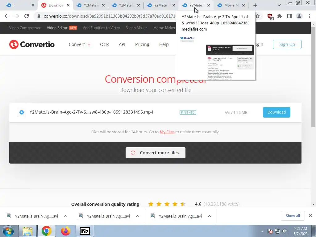
Task: Expand options for third downloaded avi
Action: click(x=210, y=216)
